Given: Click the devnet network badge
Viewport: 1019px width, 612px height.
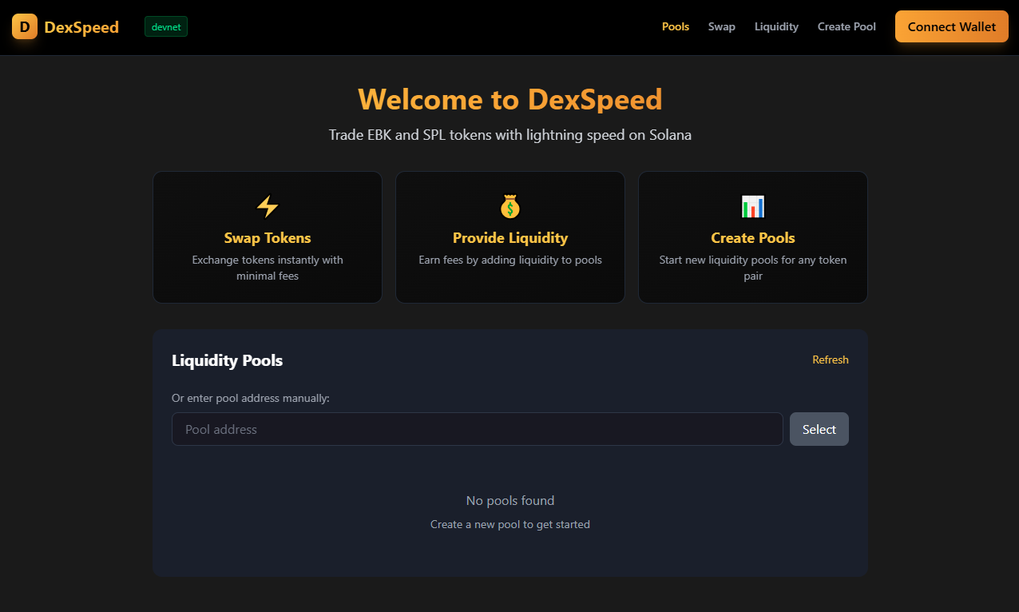Looking at the screenshot, I should pyautogui.click(x=165, y=26).
